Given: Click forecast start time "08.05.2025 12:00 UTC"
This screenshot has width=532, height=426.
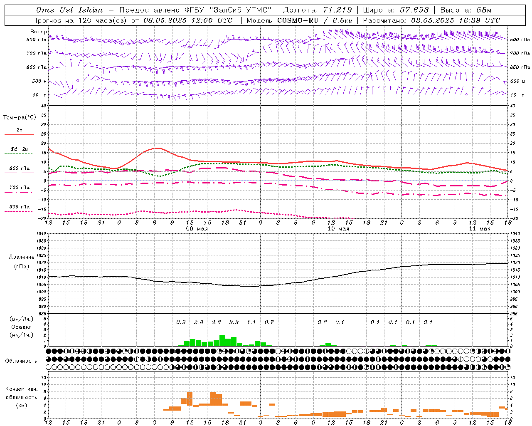Looking at the screenshot, I should pyautogui.click(x=188, y=20).
